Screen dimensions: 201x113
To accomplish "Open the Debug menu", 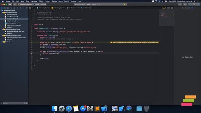I will coord(54,1).
